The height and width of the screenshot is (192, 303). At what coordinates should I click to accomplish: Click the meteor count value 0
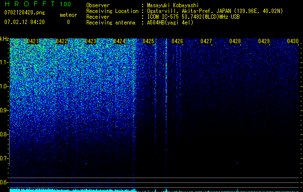(x=68, y=22)
